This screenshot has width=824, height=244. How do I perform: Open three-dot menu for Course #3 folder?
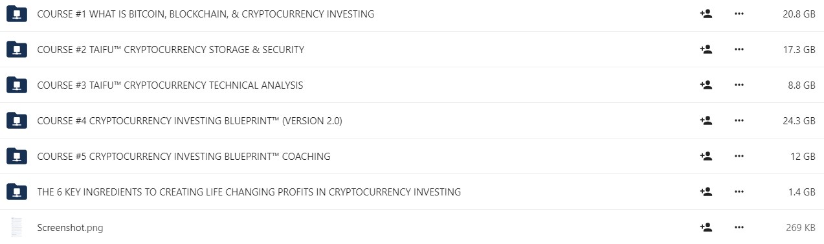tap(739, 85)
